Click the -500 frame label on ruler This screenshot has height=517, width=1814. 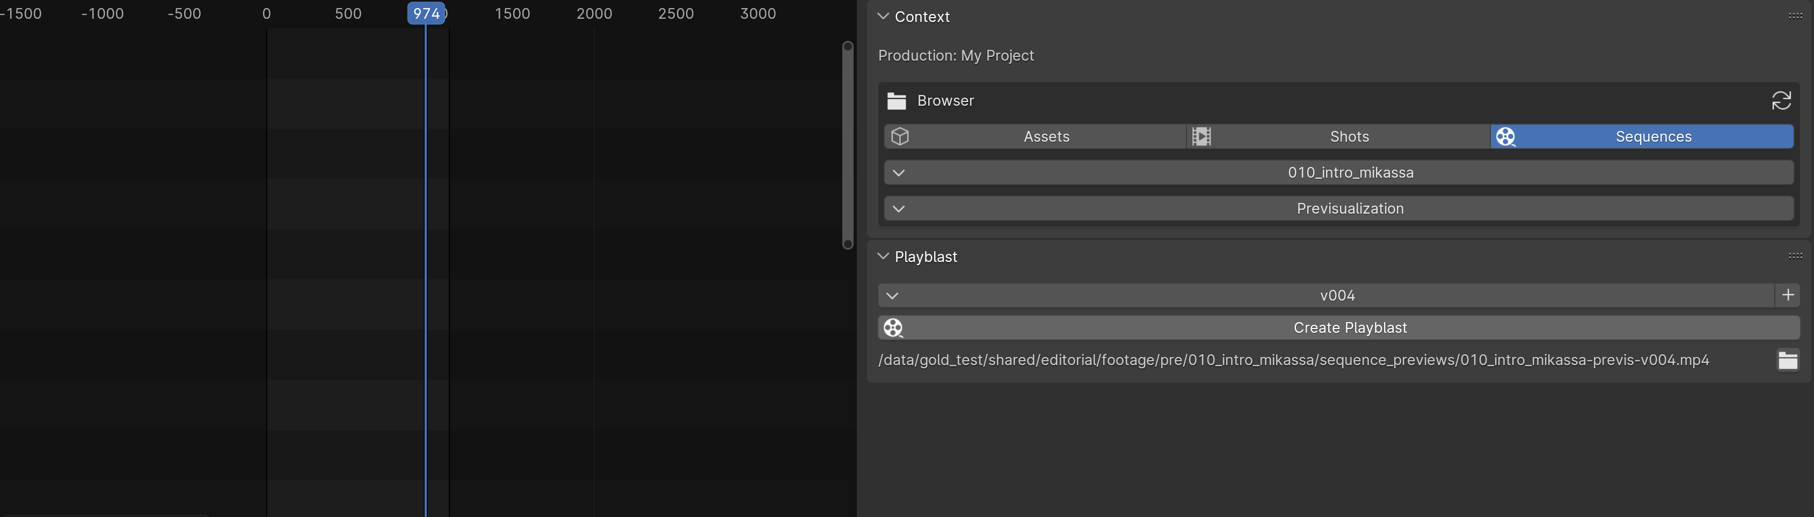184,13
